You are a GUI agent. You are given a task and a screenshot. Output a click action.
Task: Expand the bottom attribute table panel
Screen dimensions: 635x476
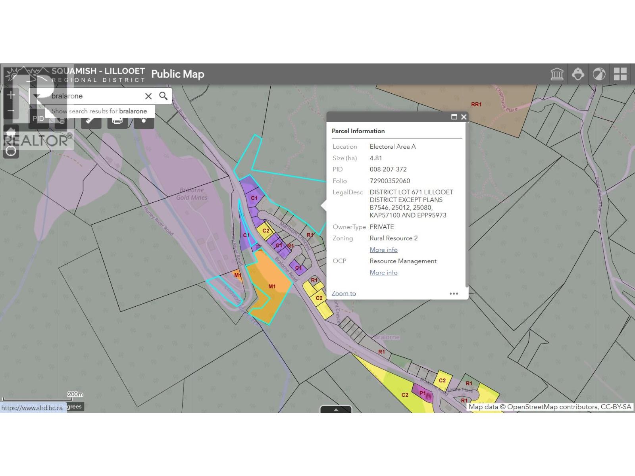tap(336, 409)
